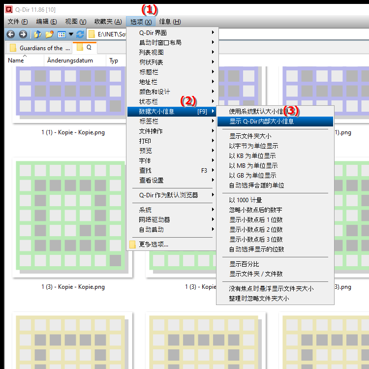Expand 标题栏 submenu
The width and height of the screenshot is (369, 369).
[x=172, y=72]
